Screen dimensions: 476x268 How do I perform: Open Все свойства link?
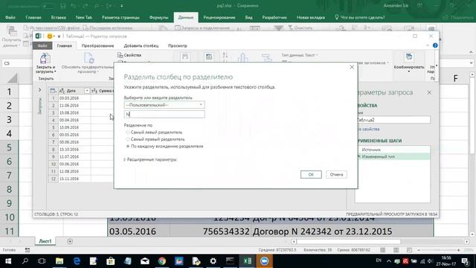point(368,129)
